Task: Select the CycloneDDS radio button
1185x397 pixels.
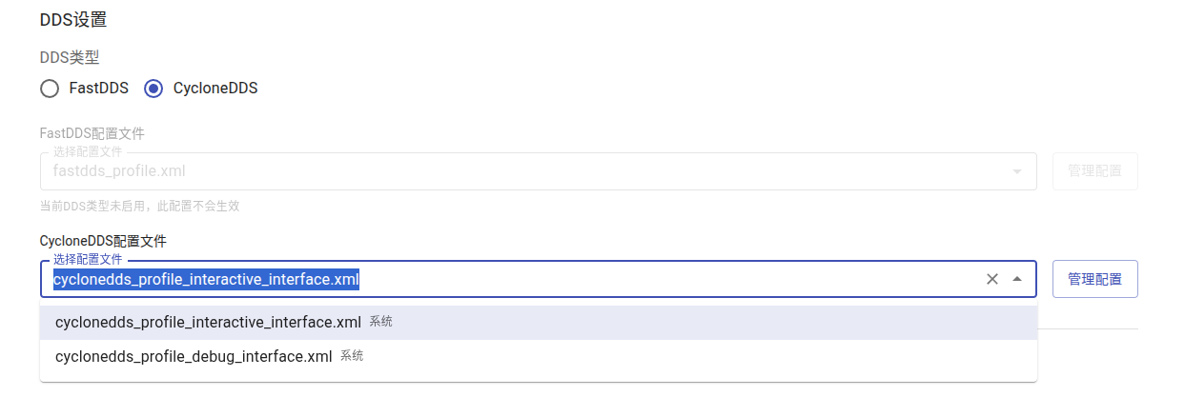Action: point(153,89)
